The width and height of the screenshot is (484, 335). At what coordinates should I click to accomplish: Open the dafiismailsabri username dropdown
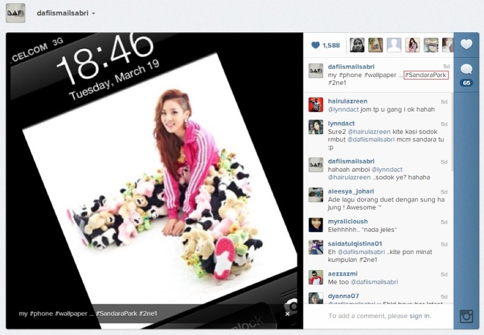(x=66, y=13)
